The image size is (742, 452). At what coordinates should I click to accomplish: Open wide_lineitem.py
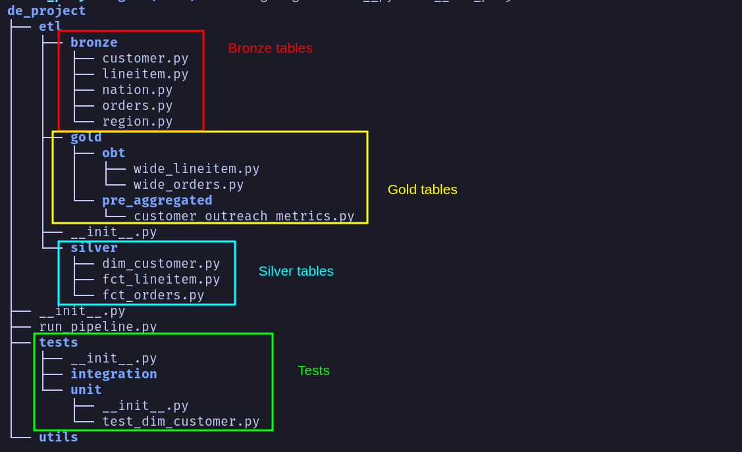[196, 168]
